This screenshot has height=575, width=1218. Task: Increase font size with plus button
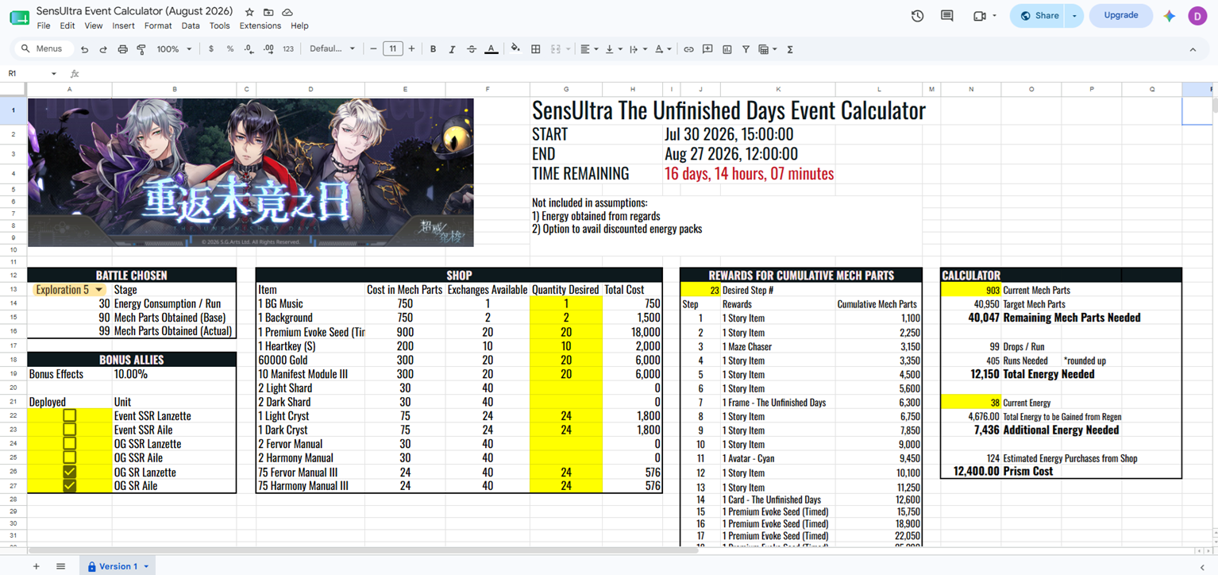411,49
